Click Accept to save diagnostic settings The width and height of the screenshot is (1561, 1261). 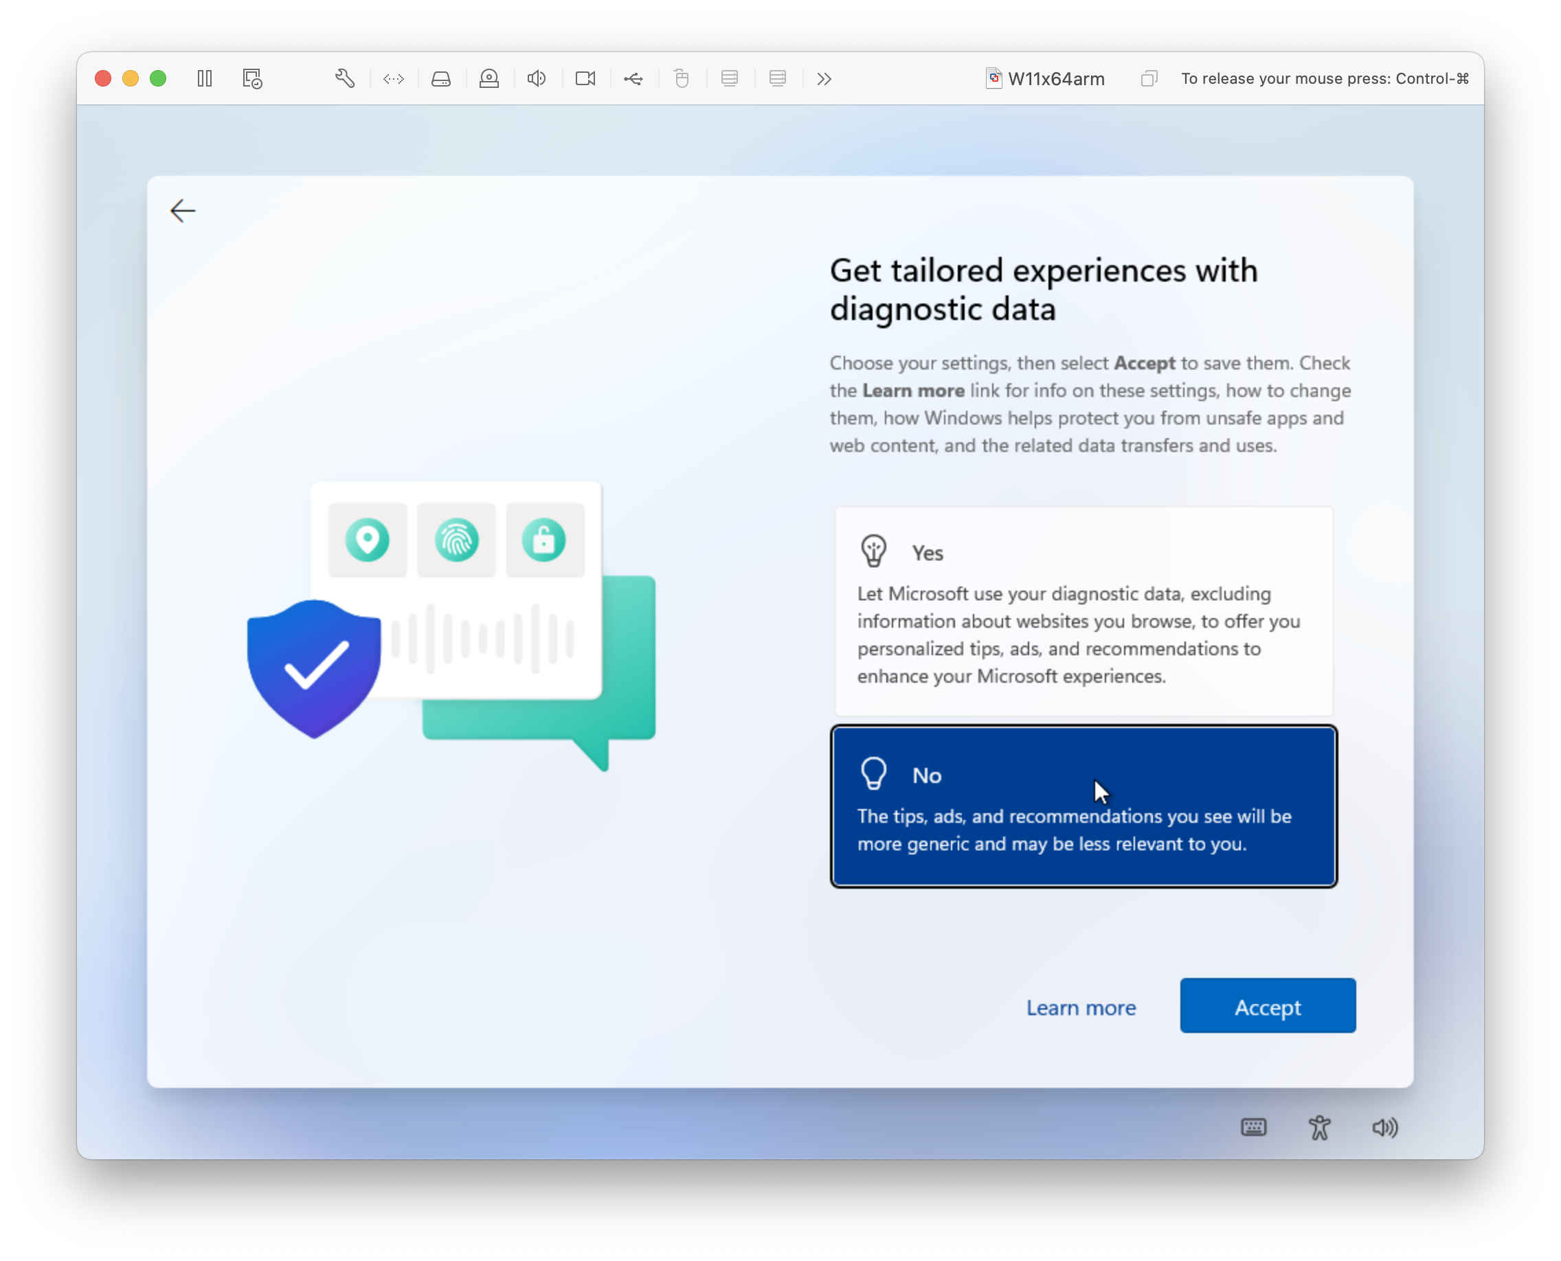1268,1006
